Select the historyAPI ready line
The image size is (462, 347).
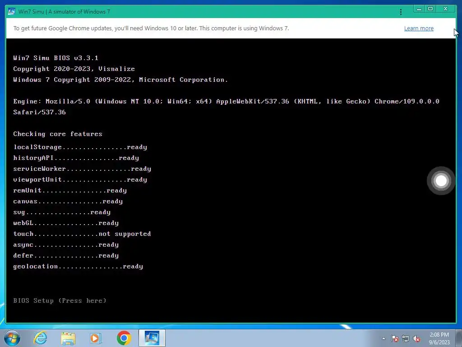point(76,158)
